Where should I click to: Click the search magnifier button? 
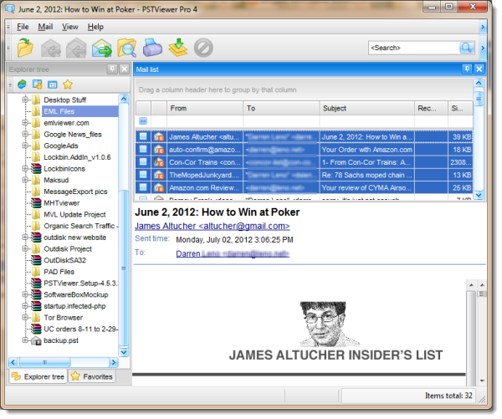click(467, 48)
